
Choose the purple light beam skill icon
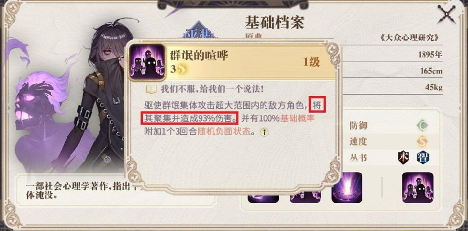tap(347, 188)
